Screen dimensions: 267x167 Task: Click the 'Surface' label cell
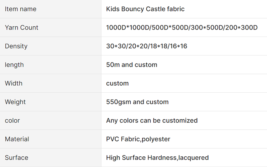[16, 157]
